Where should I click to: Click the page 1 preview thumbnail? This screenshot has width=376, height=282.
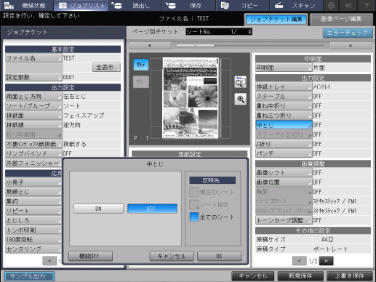coord(191,98)
